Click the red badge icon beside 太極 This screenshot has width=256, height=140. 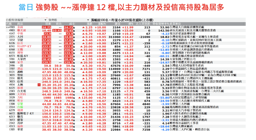(x=39, y=85)
